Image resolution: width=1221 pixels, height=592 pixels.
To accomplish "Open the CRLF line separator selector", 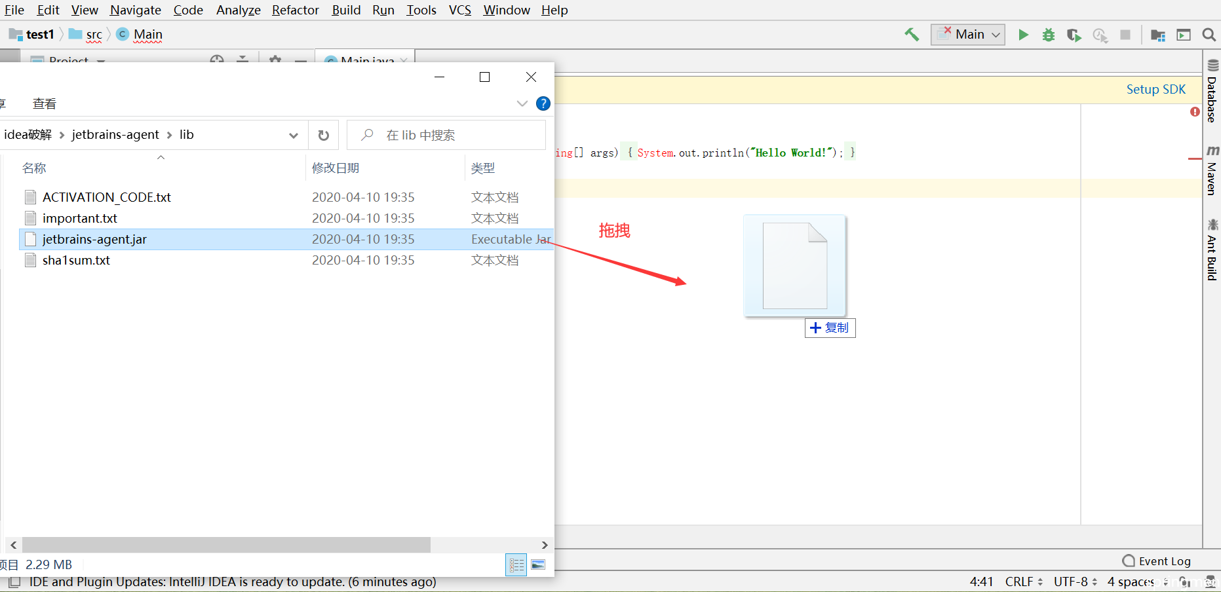I will 1024,582.
